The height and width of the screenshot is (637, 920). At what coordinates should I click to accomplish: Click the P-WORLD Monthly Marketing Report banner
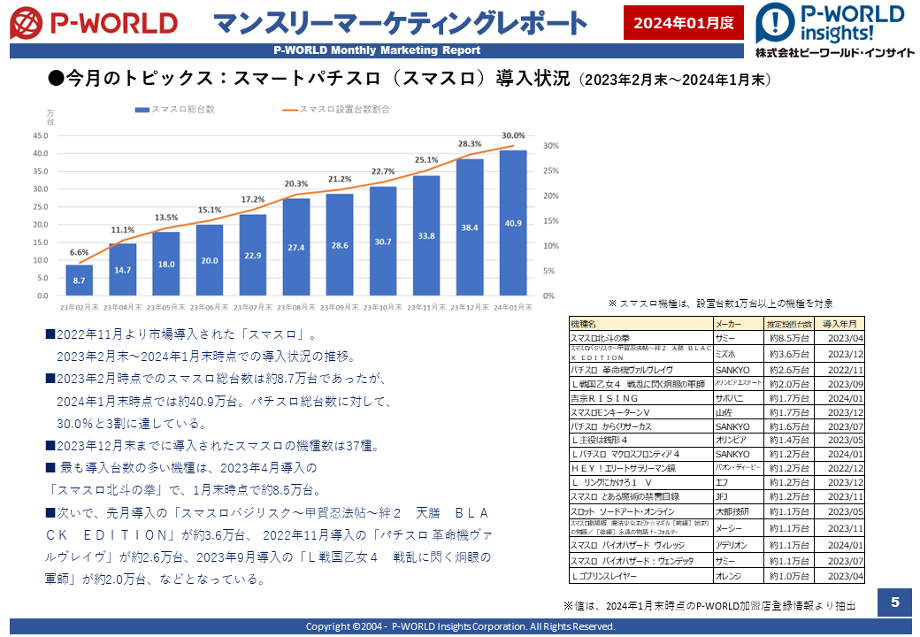(x=377, y=50)
